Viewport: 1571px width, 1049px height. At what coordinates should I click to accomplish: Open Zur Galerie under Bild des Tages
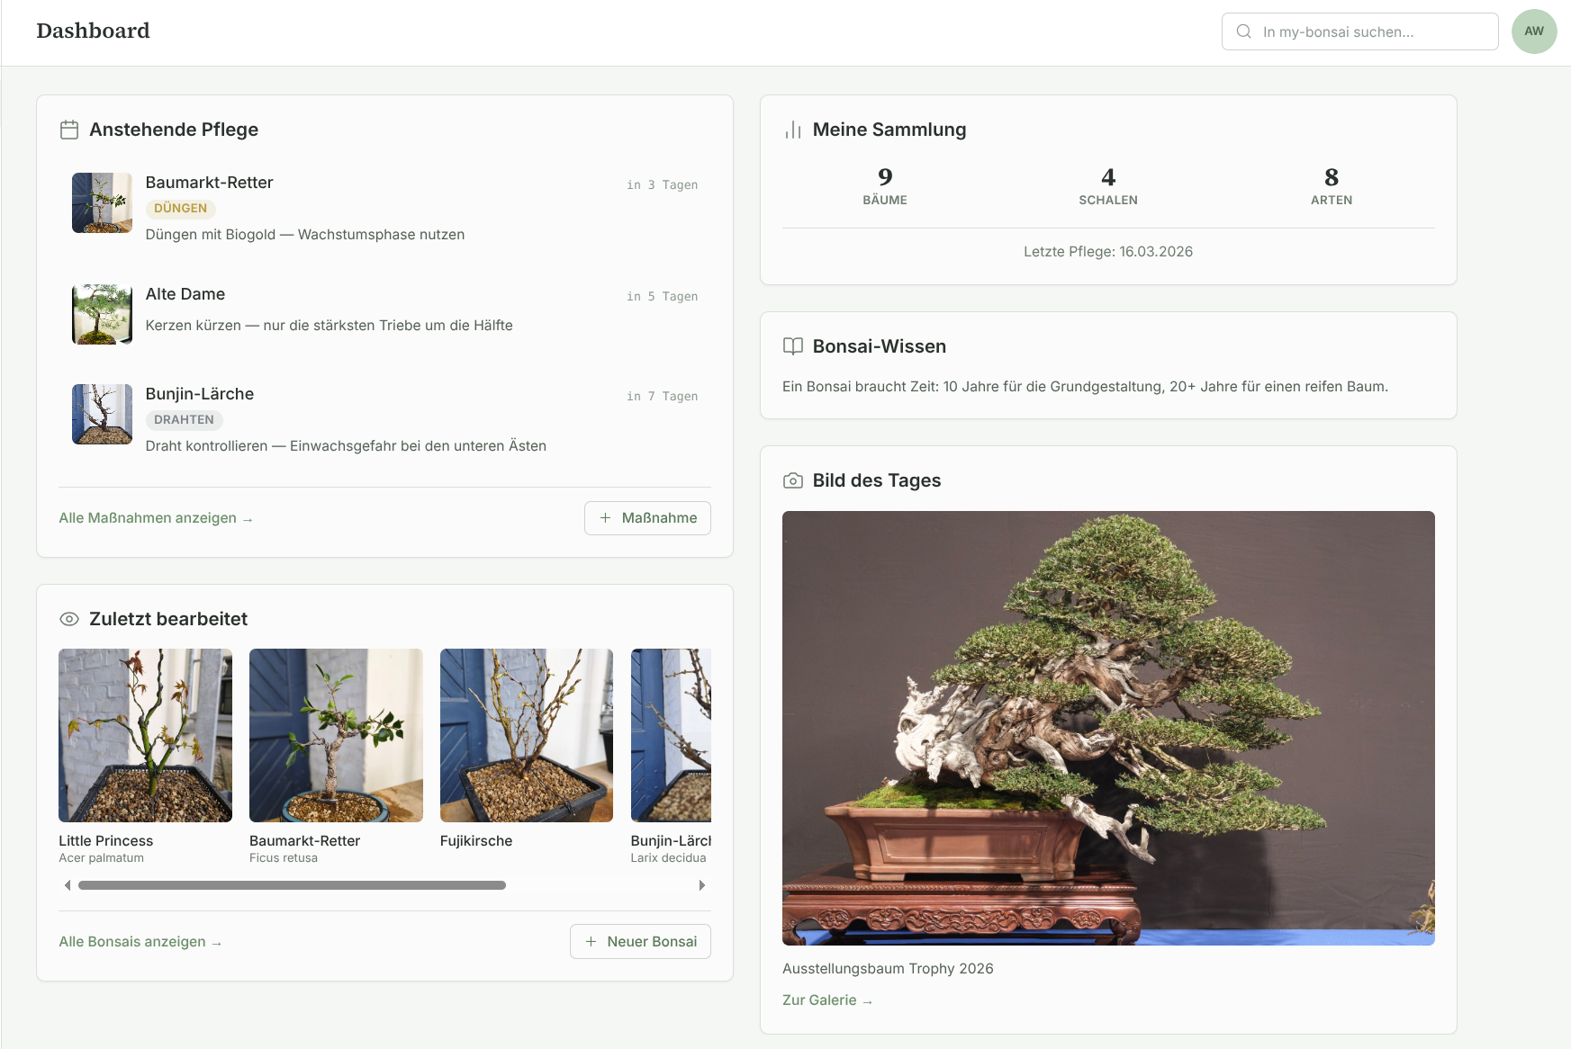[826, 1000]
